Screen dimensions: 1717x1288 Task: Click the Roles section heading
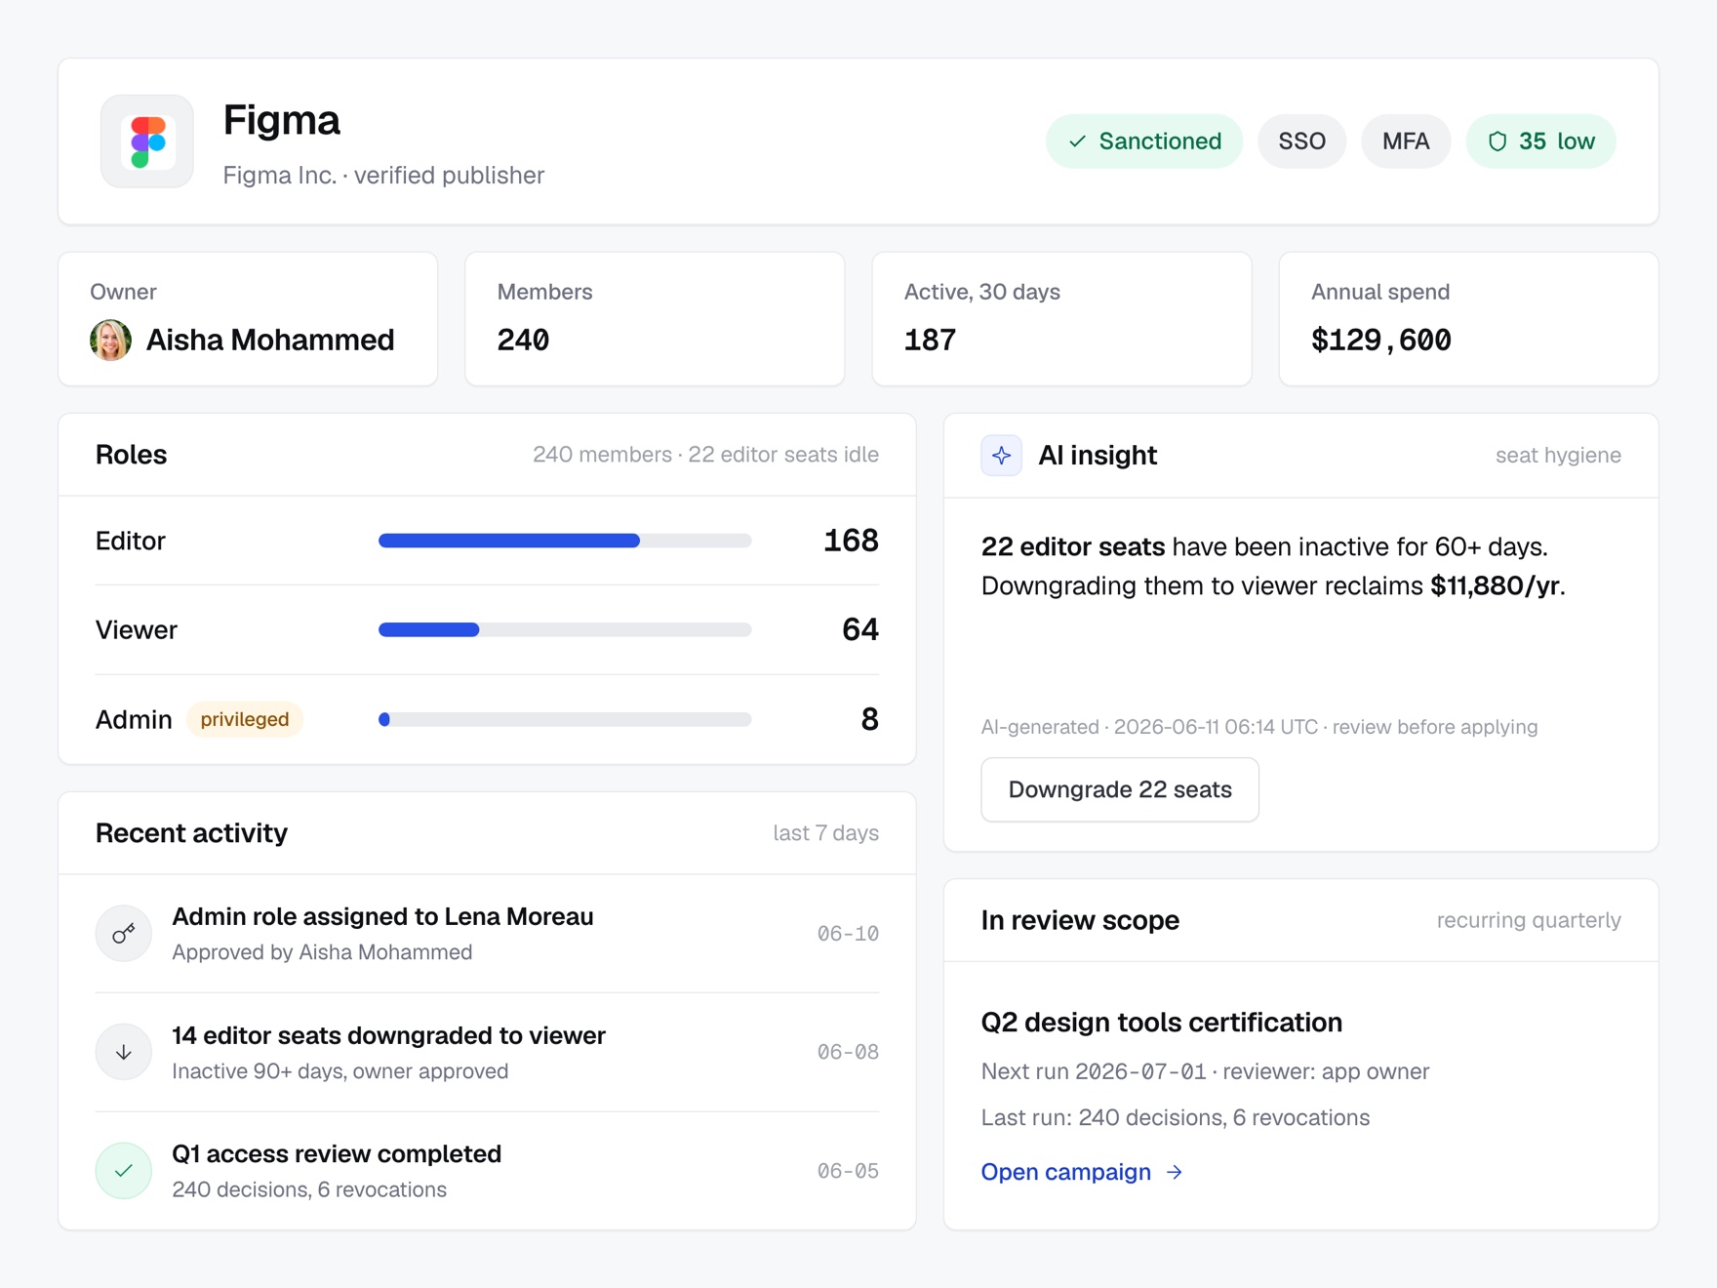click(x=131, y=455)
